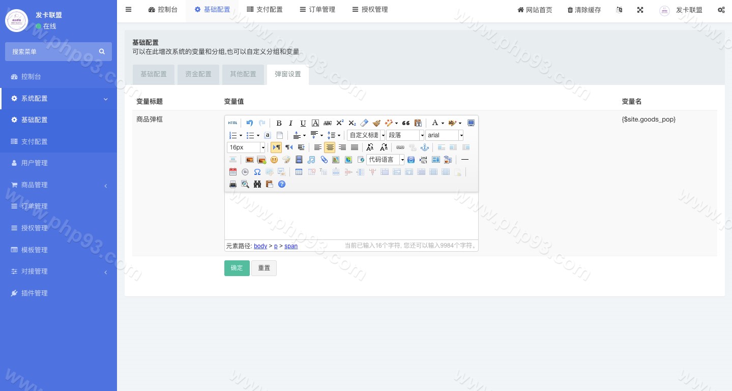The width and height of the screenshot is (732, 391).
Task: Toggle center alignment in the editor
Action: (x=330, y=147)
